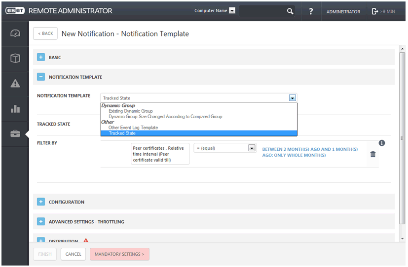Image resolution: width=408 pixels, height=267 pixels.
Task: Click the Mandatory Settings button
Action: [x=119, y=254]
